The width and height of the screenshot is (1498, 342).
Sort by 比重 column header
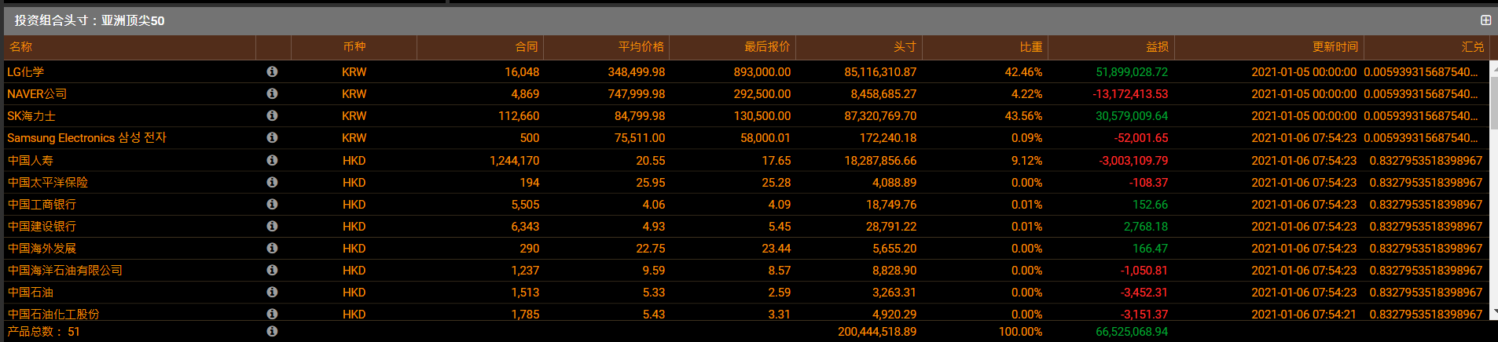(985, 47)
